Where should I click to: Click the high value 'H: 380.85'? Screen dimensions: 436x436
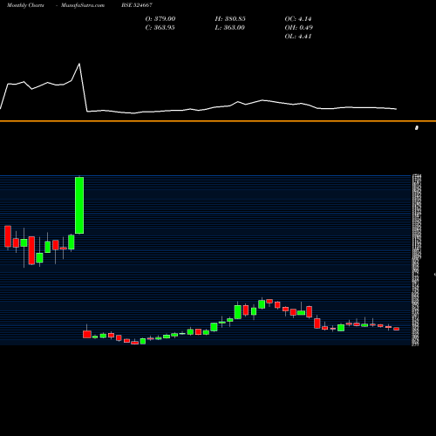coord(230,18)
